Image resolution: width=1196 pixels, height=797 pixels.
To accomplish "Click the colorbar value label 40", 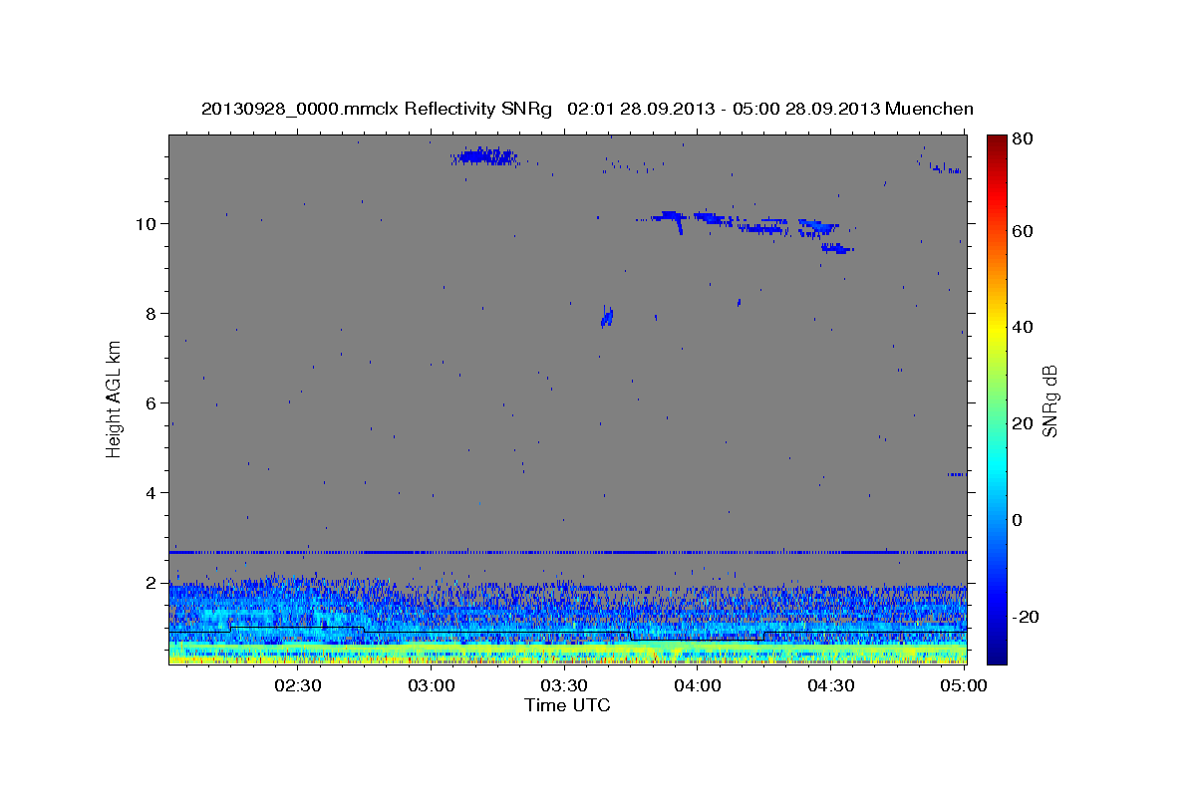I will (1024, 327).
